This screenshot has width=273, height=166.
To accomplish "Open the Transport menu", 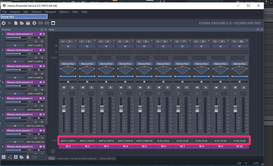I will (x=50, y=12).
